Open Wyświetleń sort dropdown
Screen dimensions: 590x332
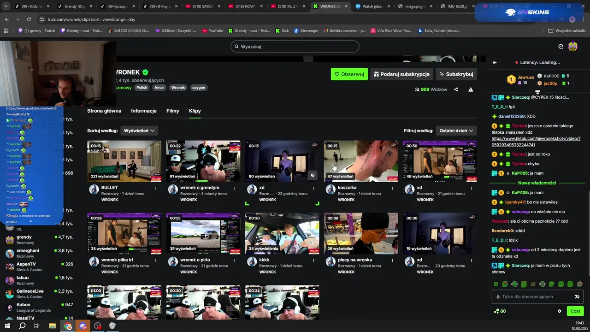tap(139, 130)
